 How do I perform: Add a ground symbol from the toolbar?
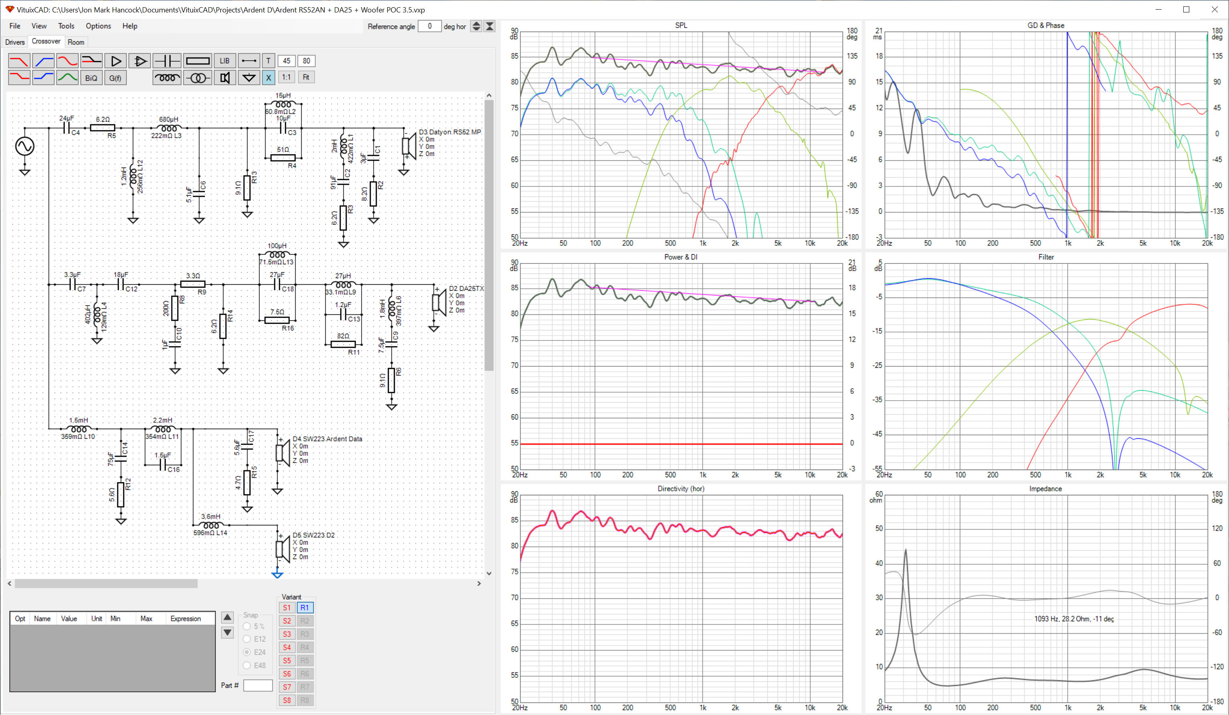pos(249,77)
